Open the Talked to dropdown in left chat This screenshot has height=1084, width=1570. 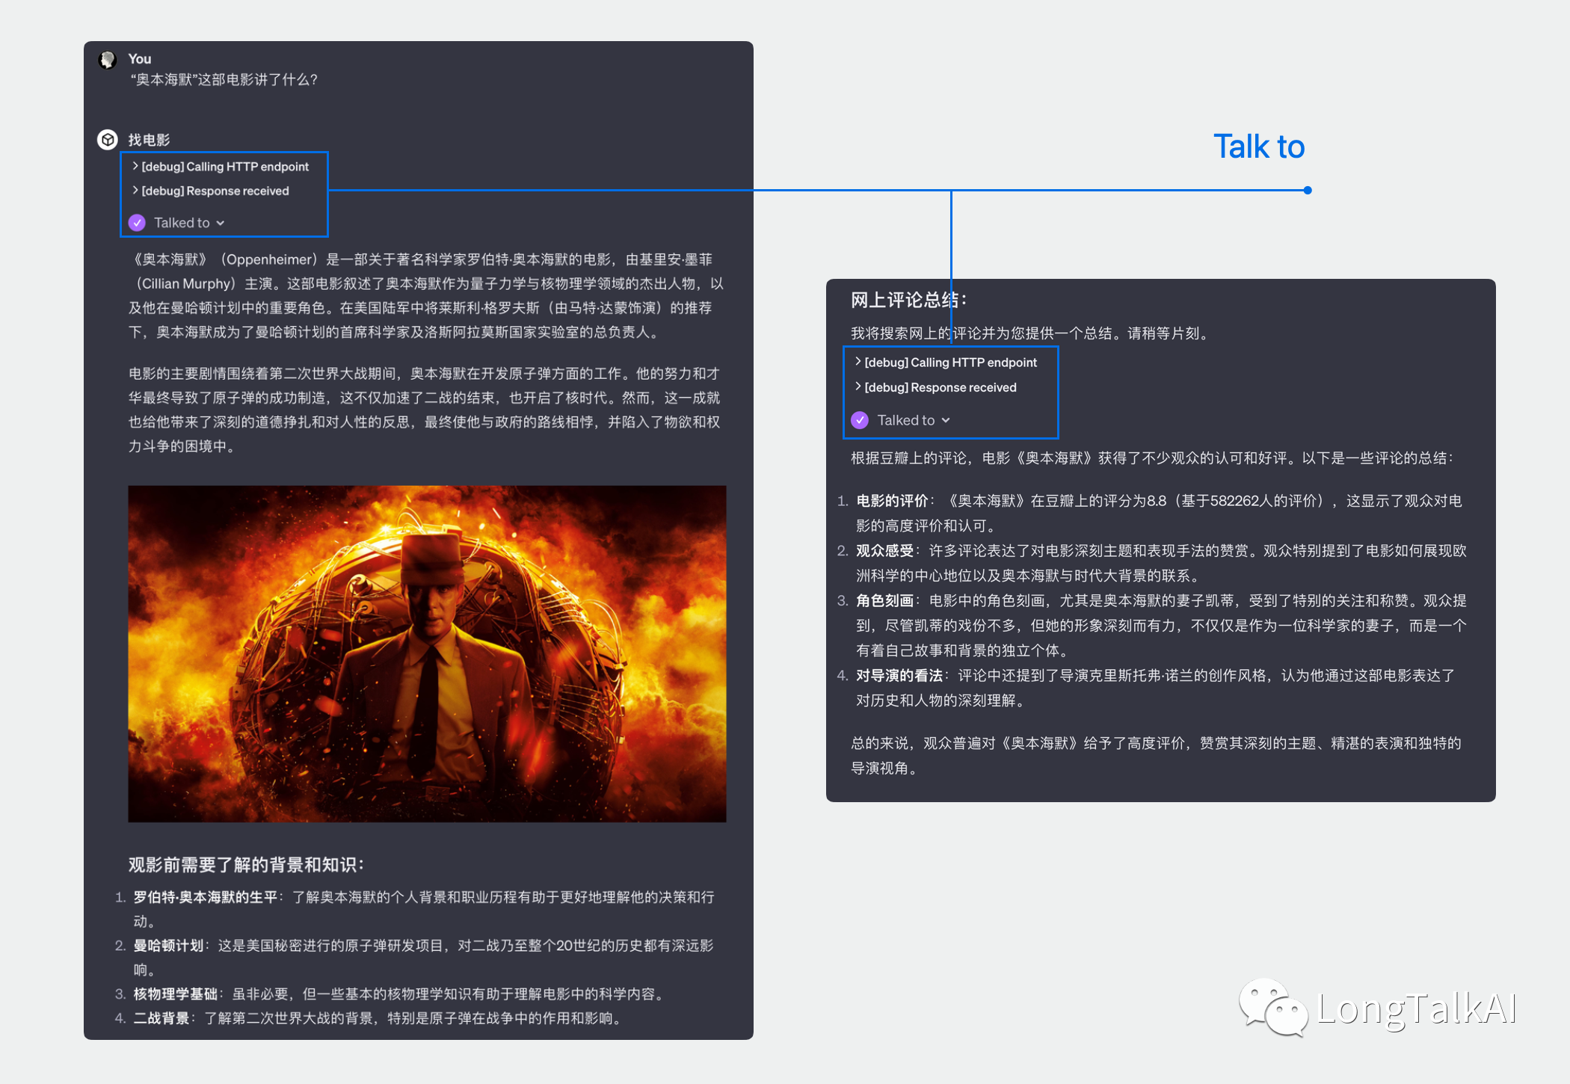(189, 223)
